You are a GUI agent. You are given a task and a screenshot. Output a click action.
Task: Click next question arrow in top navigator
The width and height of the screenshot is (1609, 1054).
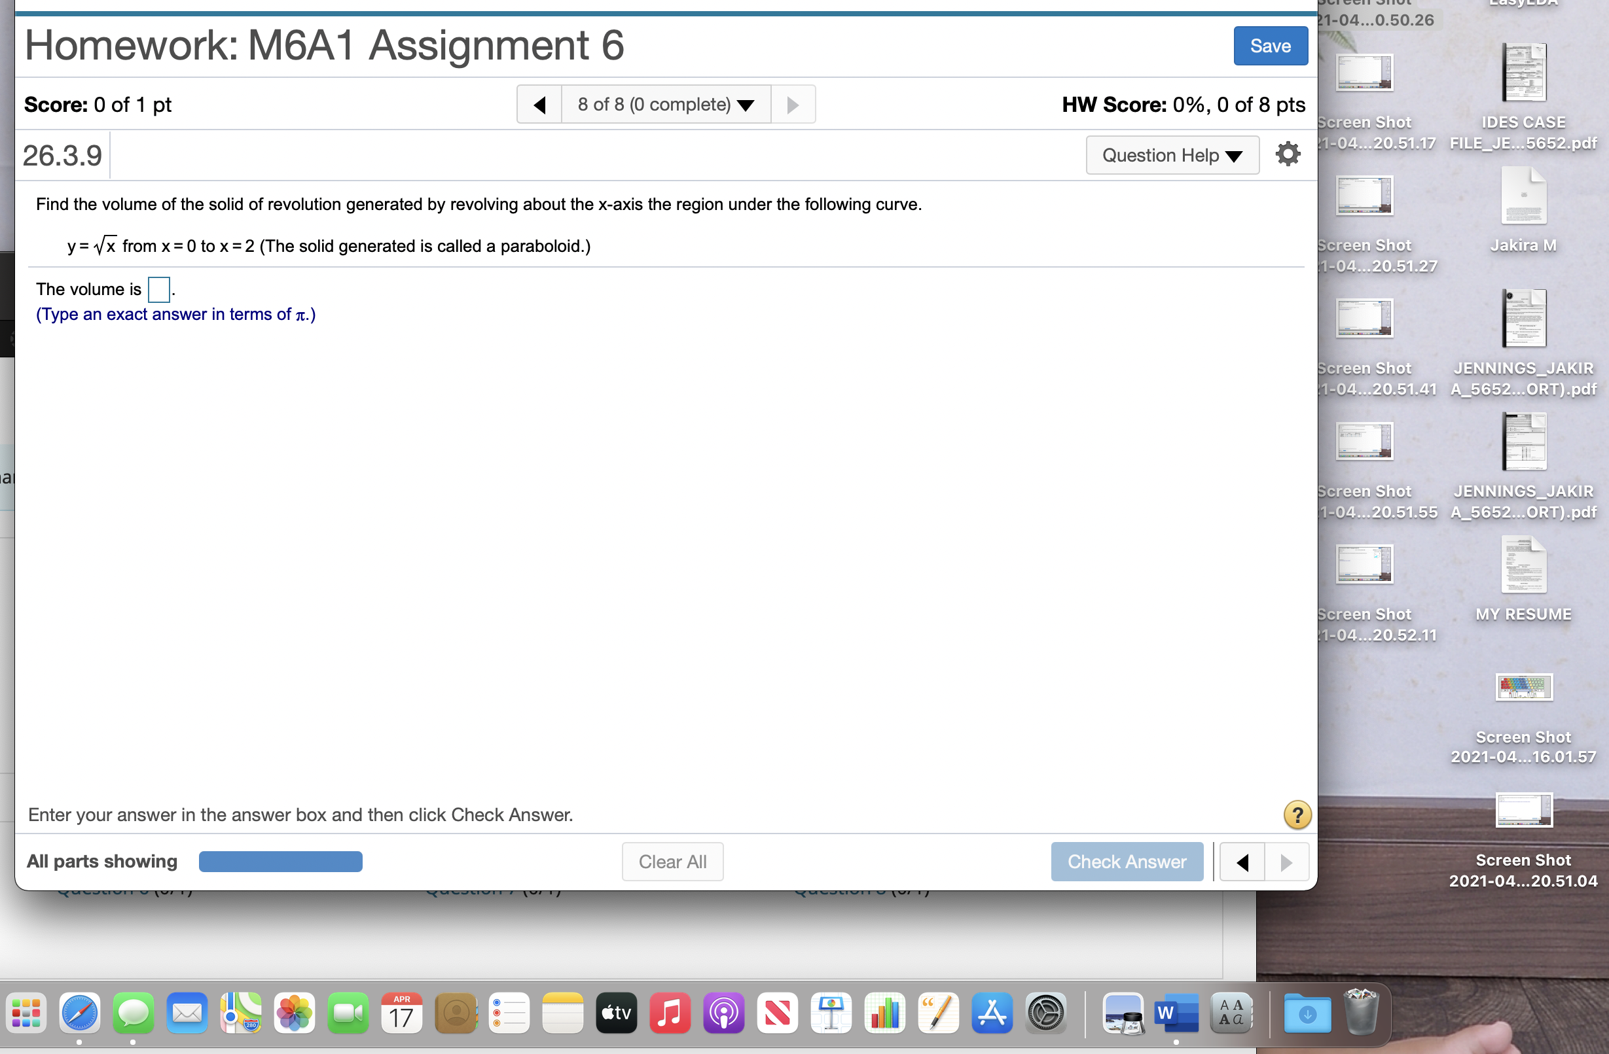click(x=792, y=105)
